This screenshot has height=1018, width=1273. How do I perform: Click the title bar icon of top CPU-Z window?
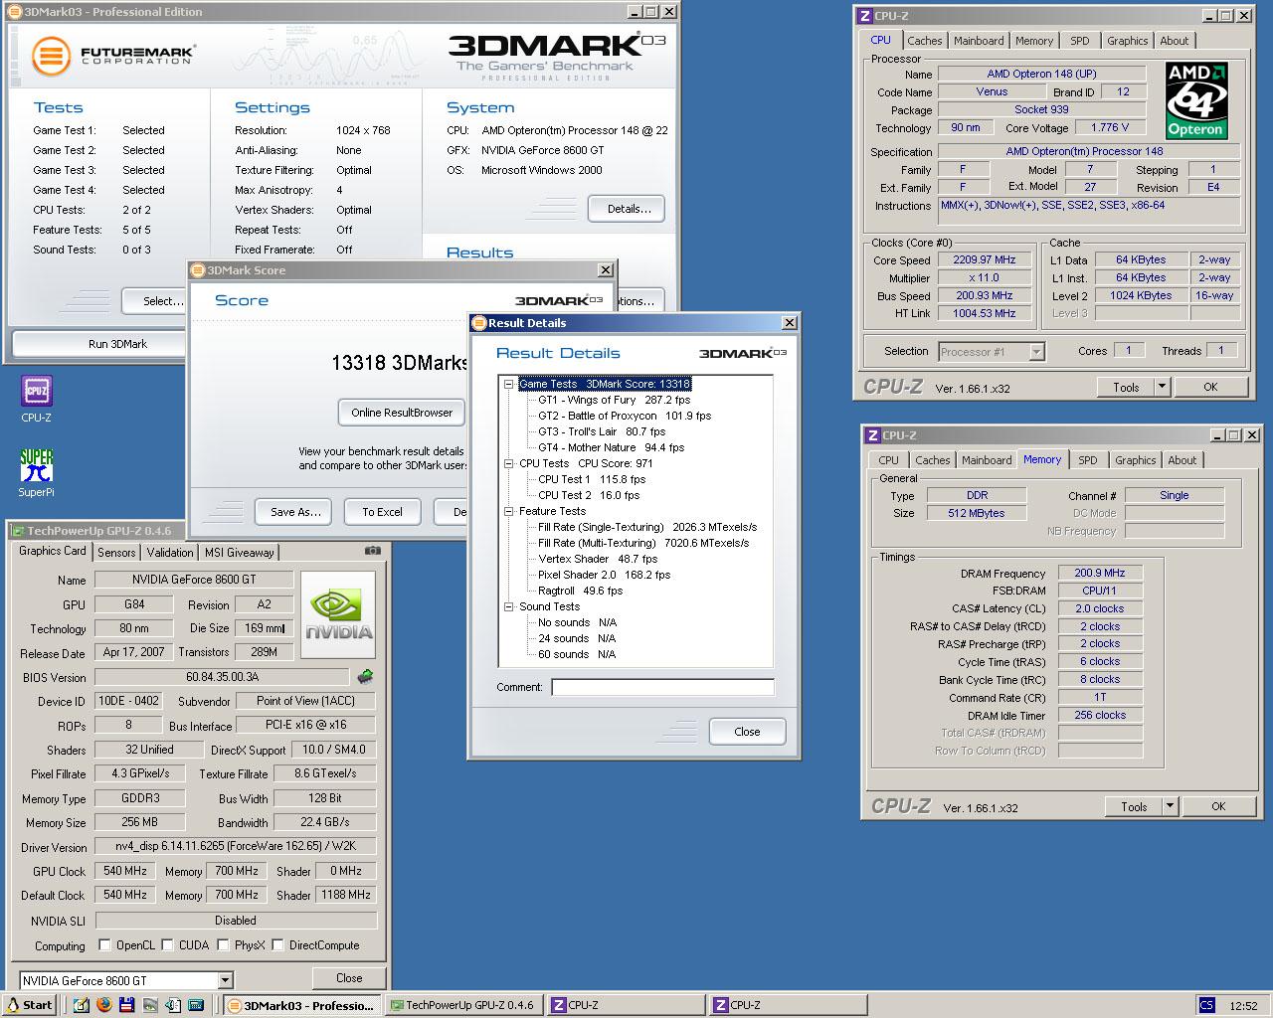(865, 16)
